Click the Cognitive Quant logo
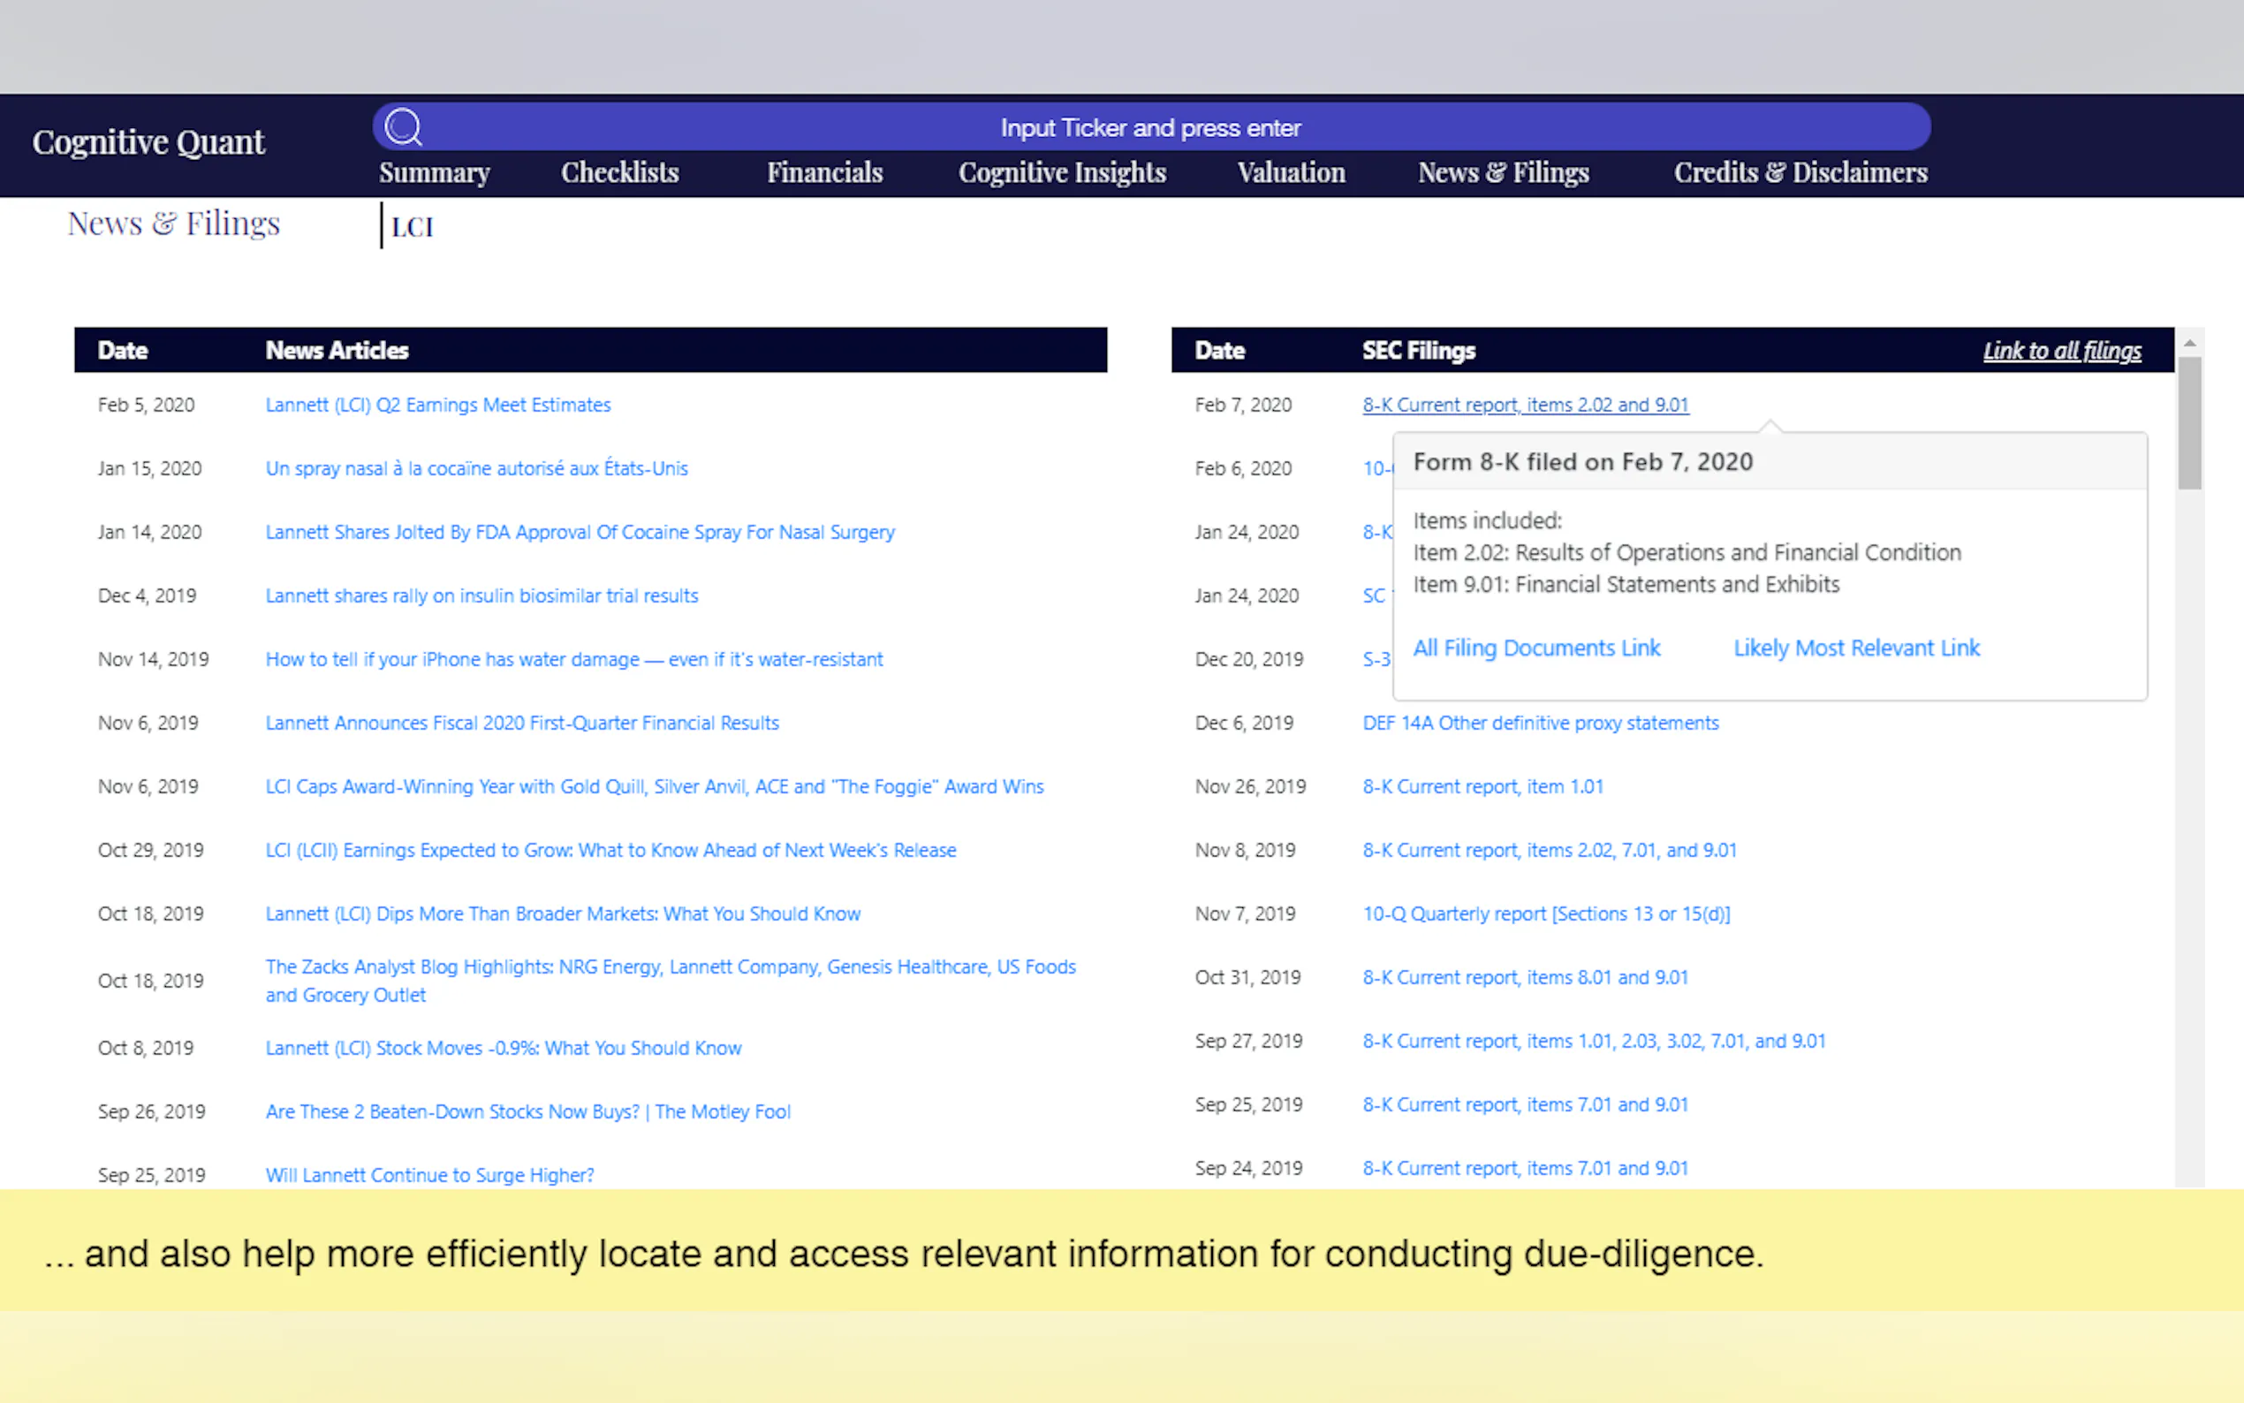Screen dimensions: 2244x1403 click(x=148, y=142)
